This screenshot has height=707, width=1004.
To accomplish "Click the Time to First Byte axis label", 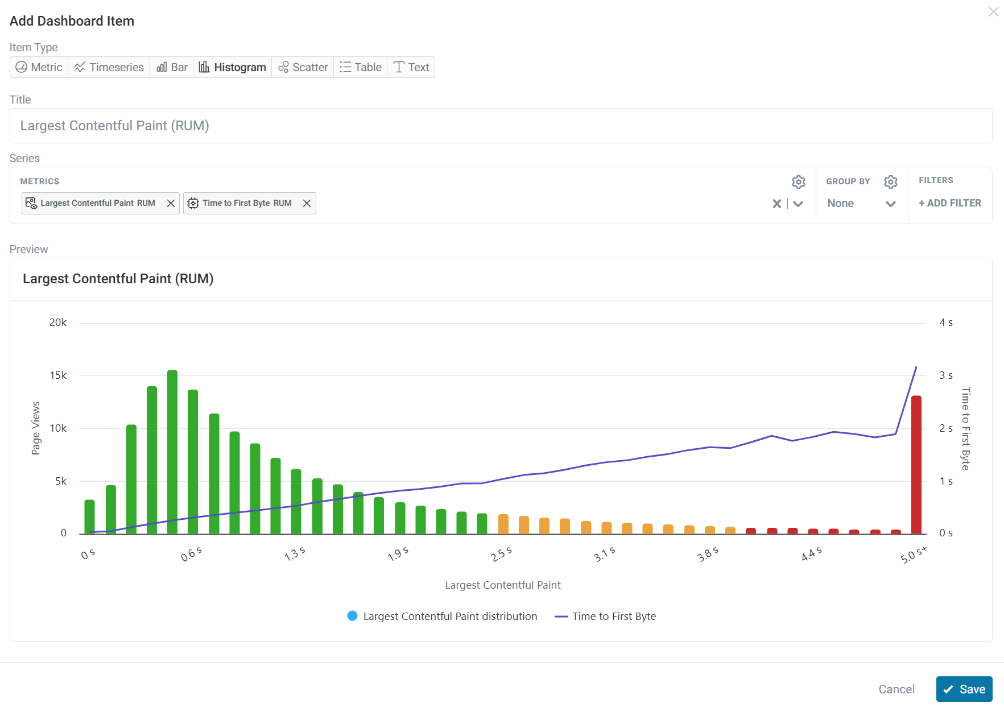I will [965, 428].
